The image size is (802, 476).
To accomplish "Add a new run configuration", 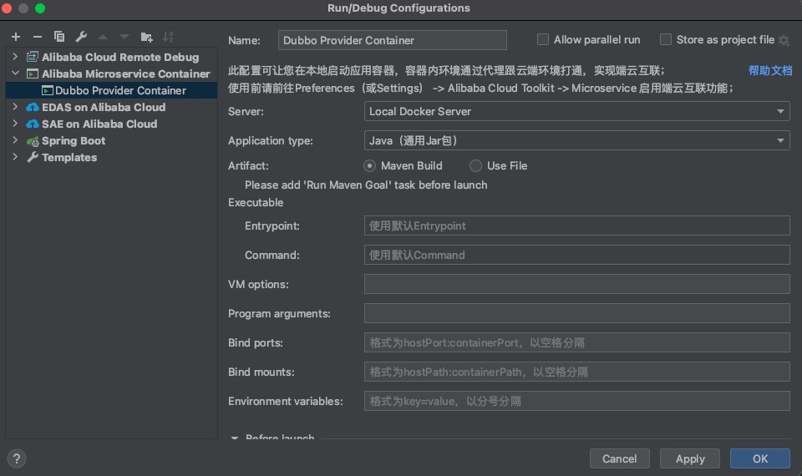I will [15, 37].
